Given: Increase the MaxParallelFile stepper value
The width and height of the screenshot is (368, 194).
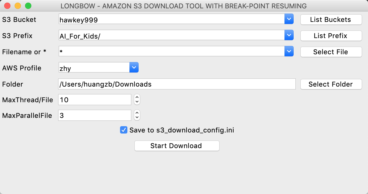Looking at the screenshot, I should 137,113.
